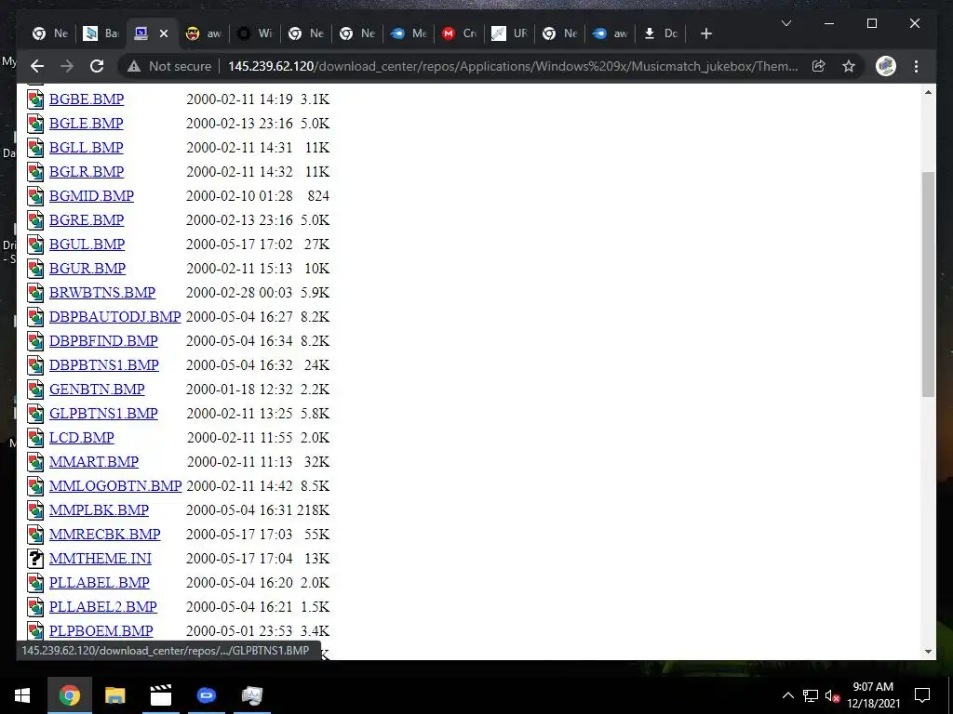Open the notification center icon
Viewport: 953px width, 714px height.
click(x=922, y=695)
